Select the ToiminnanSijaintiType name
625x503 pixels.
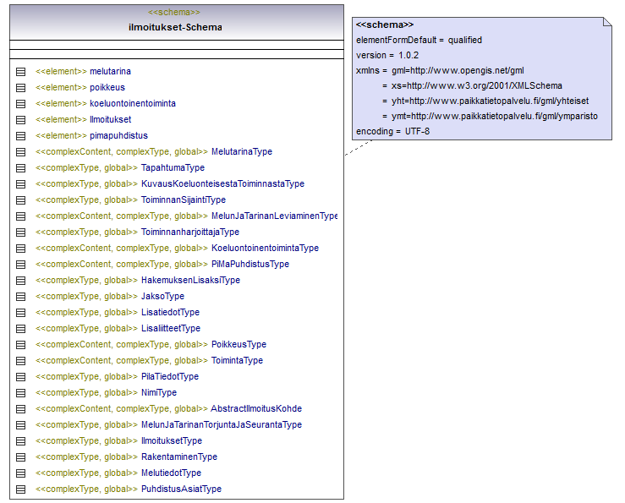184,200
